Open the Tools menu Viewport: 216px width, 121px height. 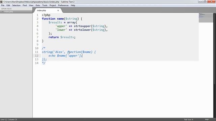45,5
